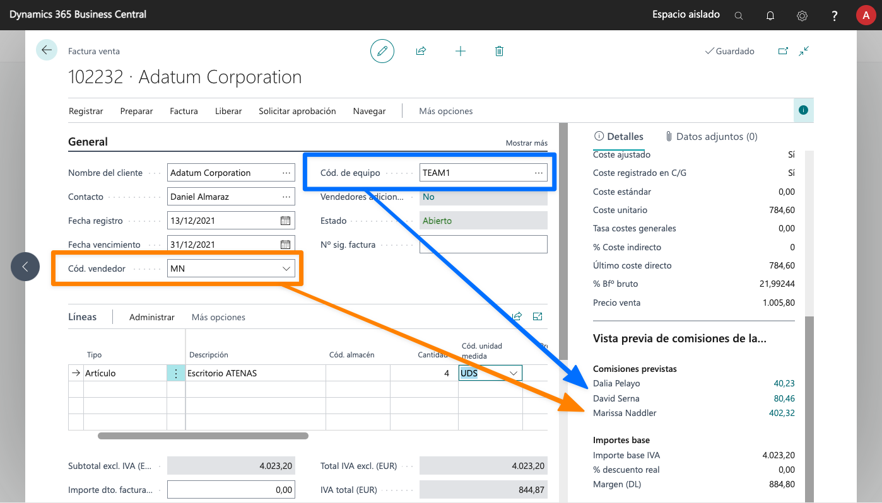Click the pencil edit icon
This screenshot has width=882, height=503.
pos(382,51)
